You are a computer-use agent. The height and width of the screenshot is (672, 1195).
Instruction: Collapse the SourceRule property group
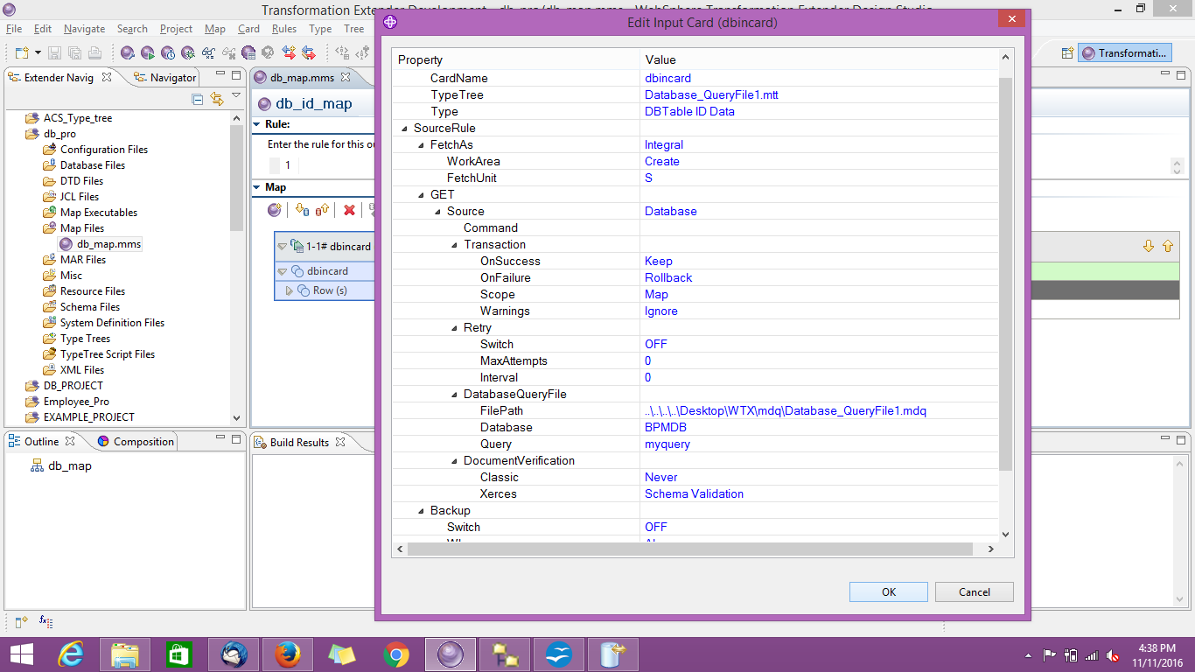pyautogui.click(x=403, y=128)
